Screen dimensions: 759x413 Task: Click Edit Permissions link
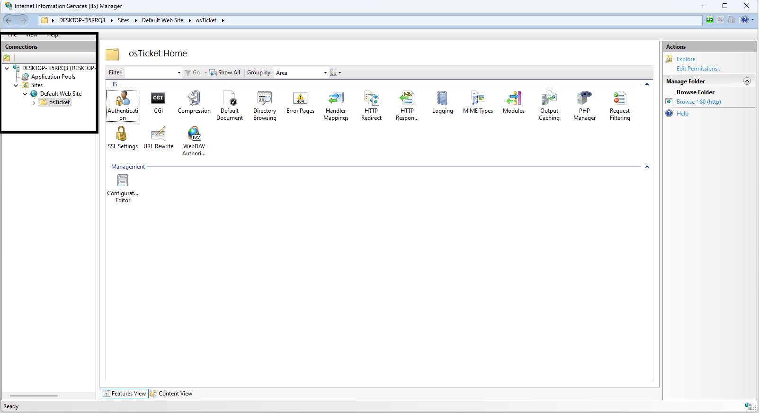pyautogui.click(x=699, y=69)
